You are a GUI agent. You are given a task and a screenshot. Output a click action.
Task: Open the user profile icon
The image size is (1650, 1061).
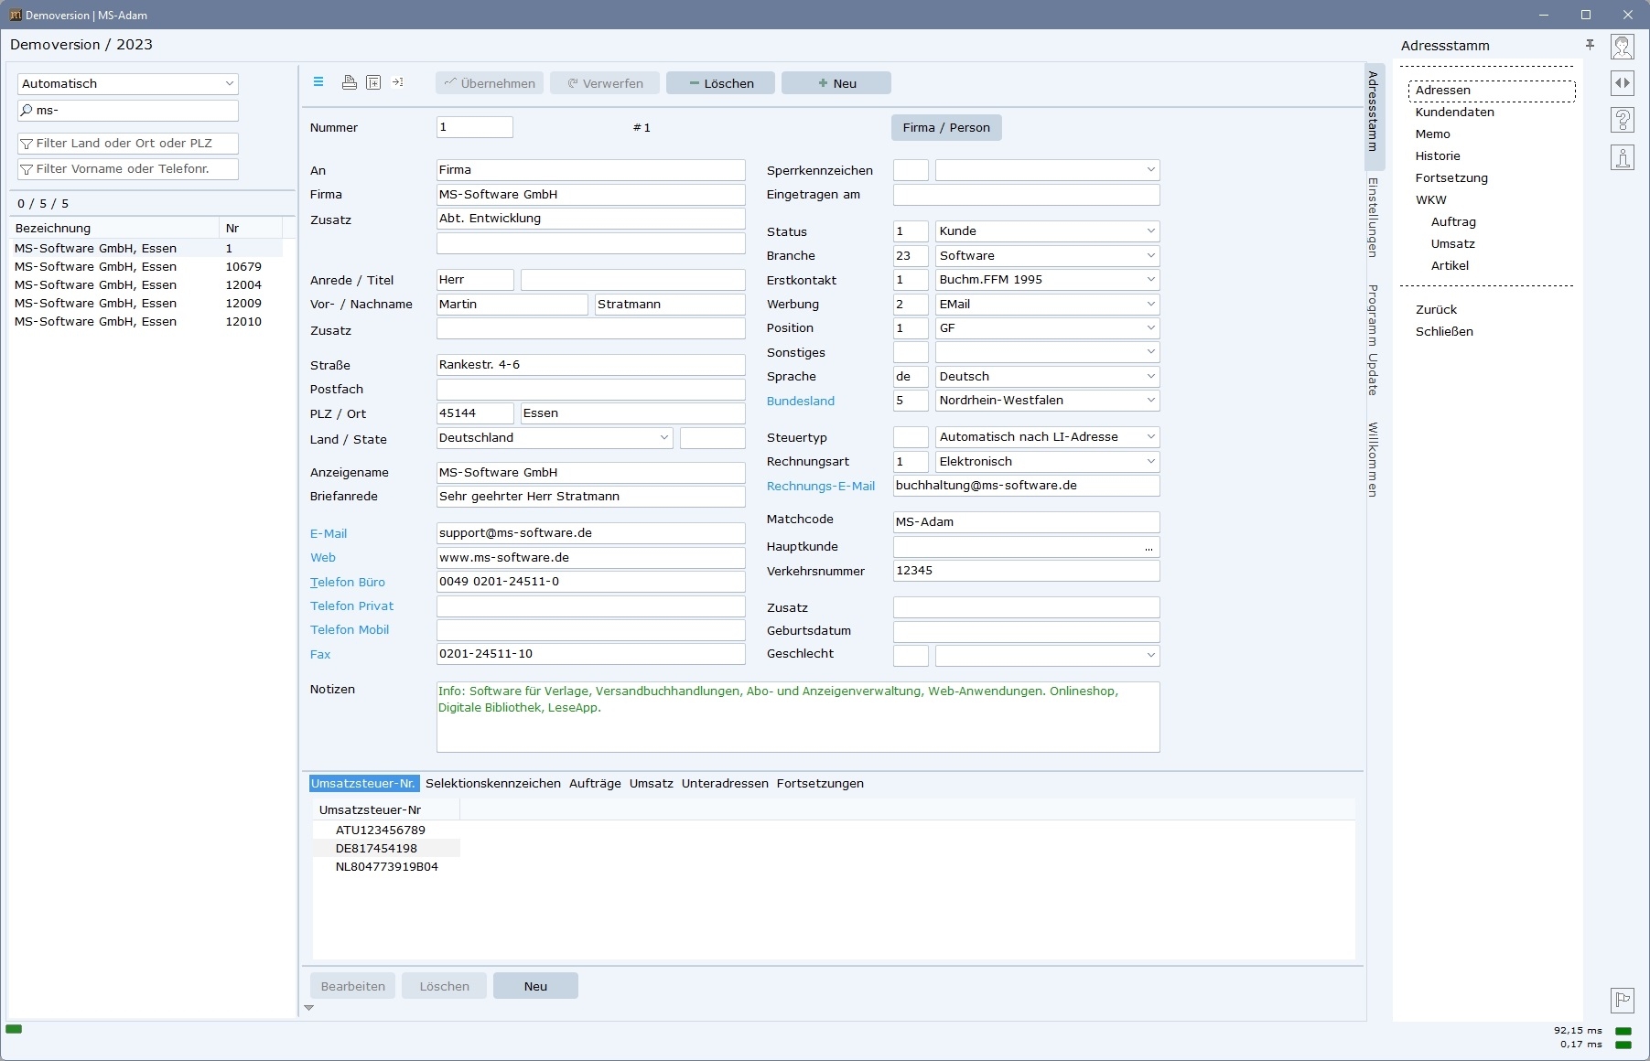(x=1623, y=47)
